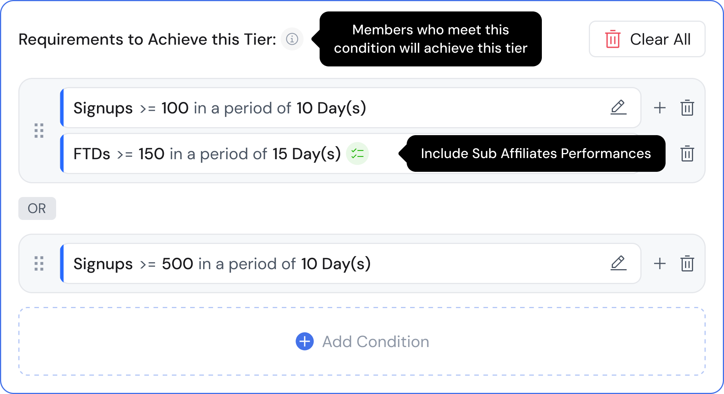Edit the Signups >= 500 condition
The image size is (724, 394).
[618, 263]
